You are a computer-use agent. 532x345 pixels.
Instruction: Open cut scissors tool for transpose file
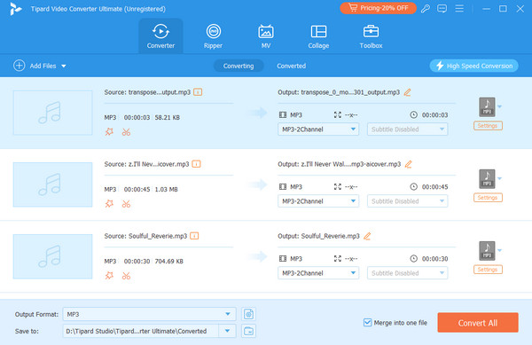(126, 132)
